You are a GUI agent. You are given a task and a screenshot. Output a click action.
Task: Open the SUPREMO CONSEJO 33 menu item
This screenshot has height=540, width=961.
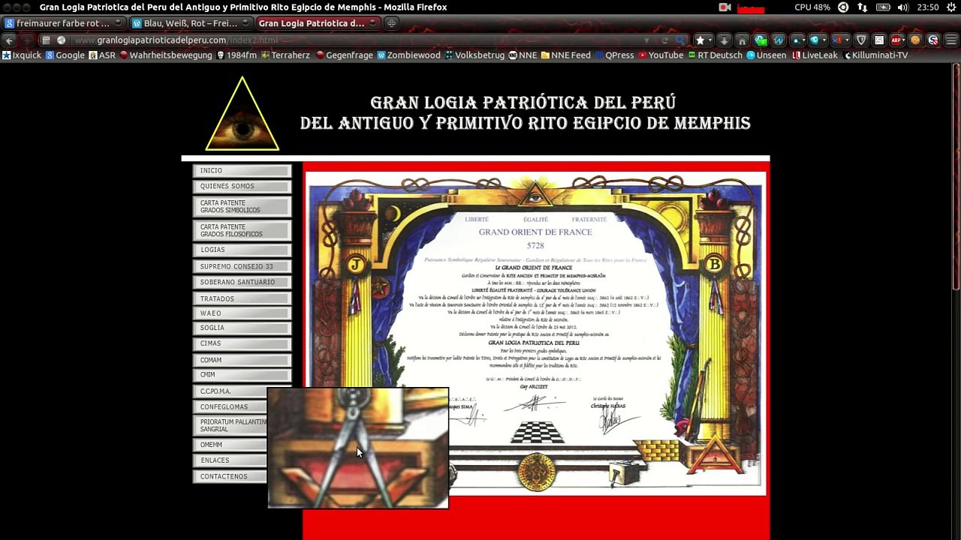(x=242, y=267)
